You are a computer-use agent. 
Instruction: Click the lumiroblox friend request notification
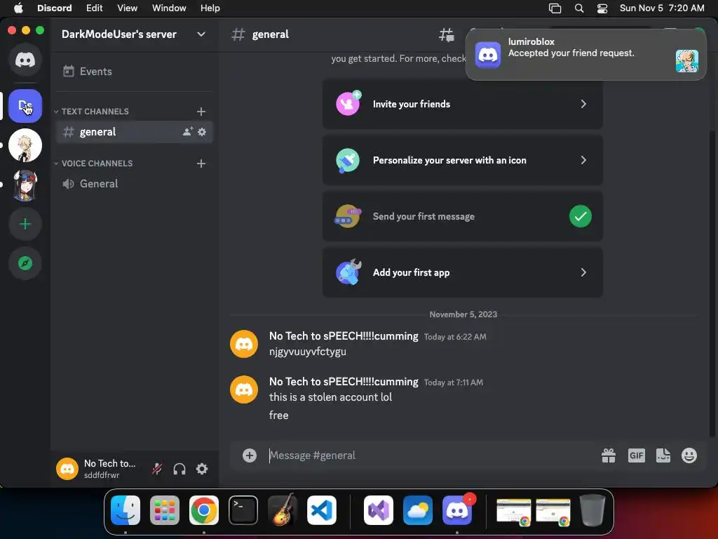click(585, 55)
